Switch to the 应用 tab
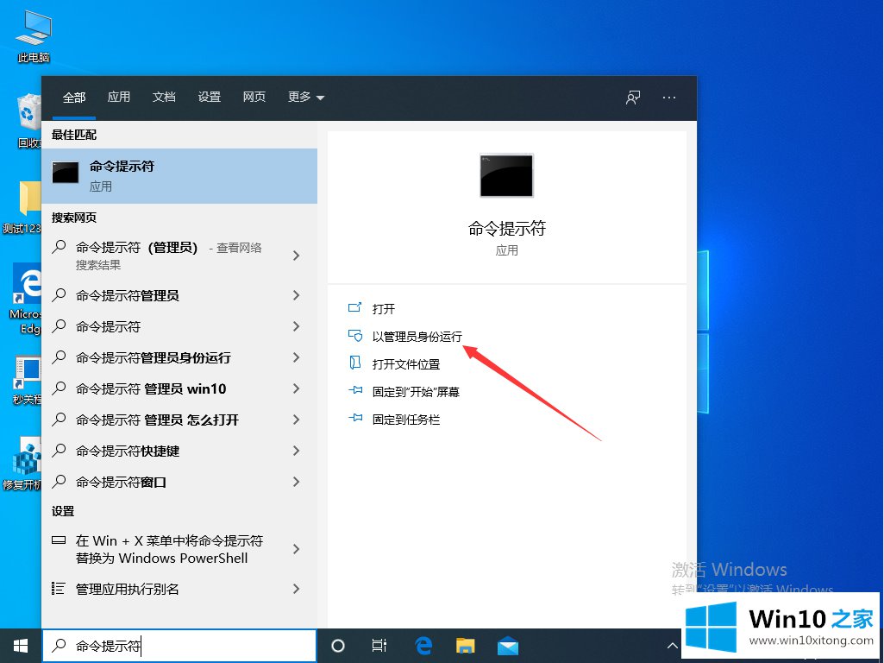884x663 pixels. (x=119, y=98)
